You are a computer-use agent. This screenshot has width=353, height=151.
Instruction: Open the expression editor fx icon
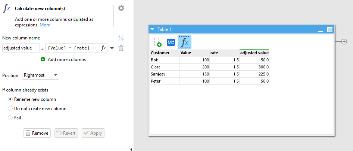click(x=103, y=48)
